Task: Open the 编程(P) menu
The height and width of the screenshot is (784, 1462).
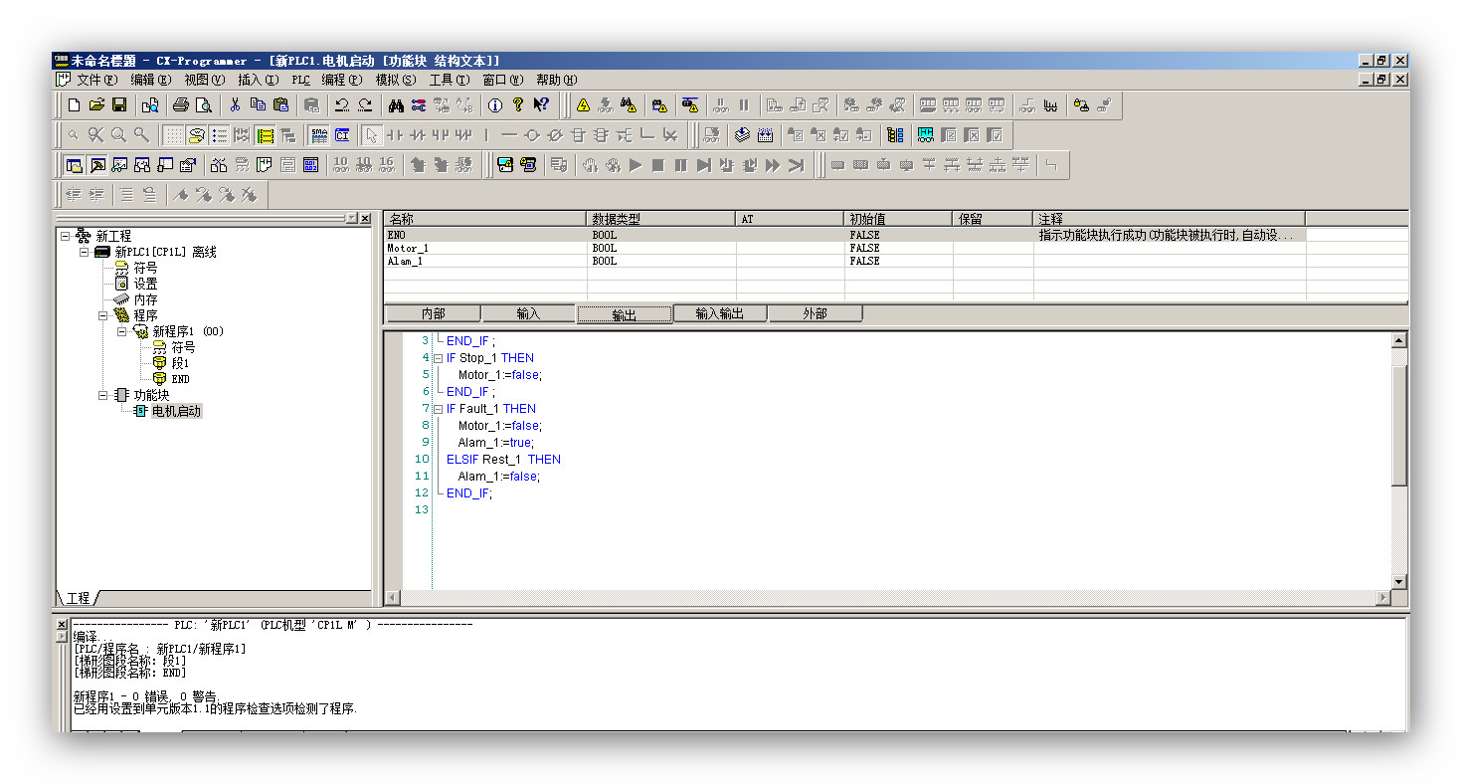Action: tap(341, 80)
